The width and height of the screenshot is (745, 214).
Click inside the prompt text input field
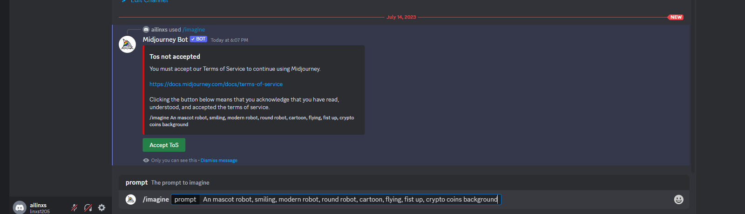click(349, 200)
